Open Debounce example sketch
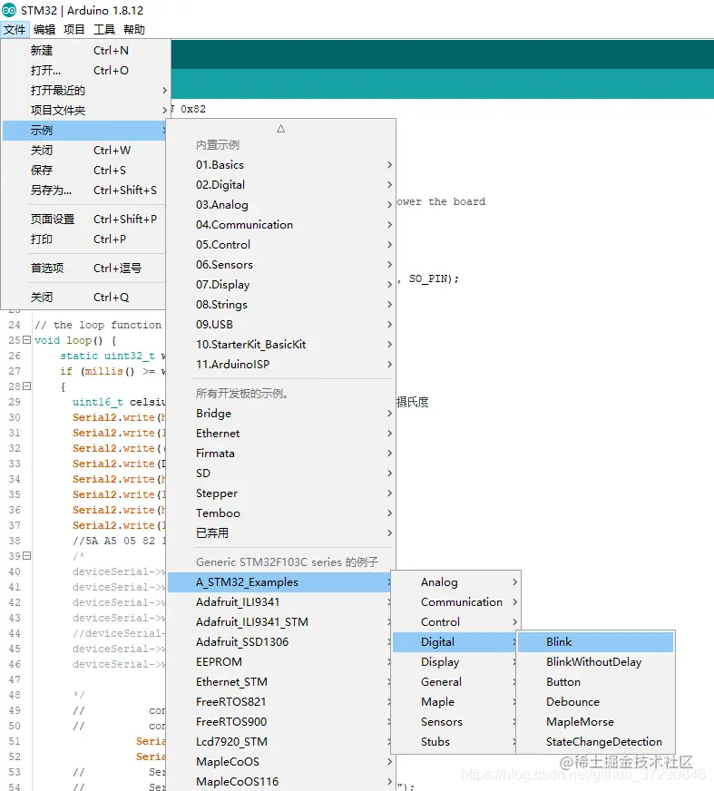Image resolution: width=714 pixels, height=791 pixels. tap(595, 702)
